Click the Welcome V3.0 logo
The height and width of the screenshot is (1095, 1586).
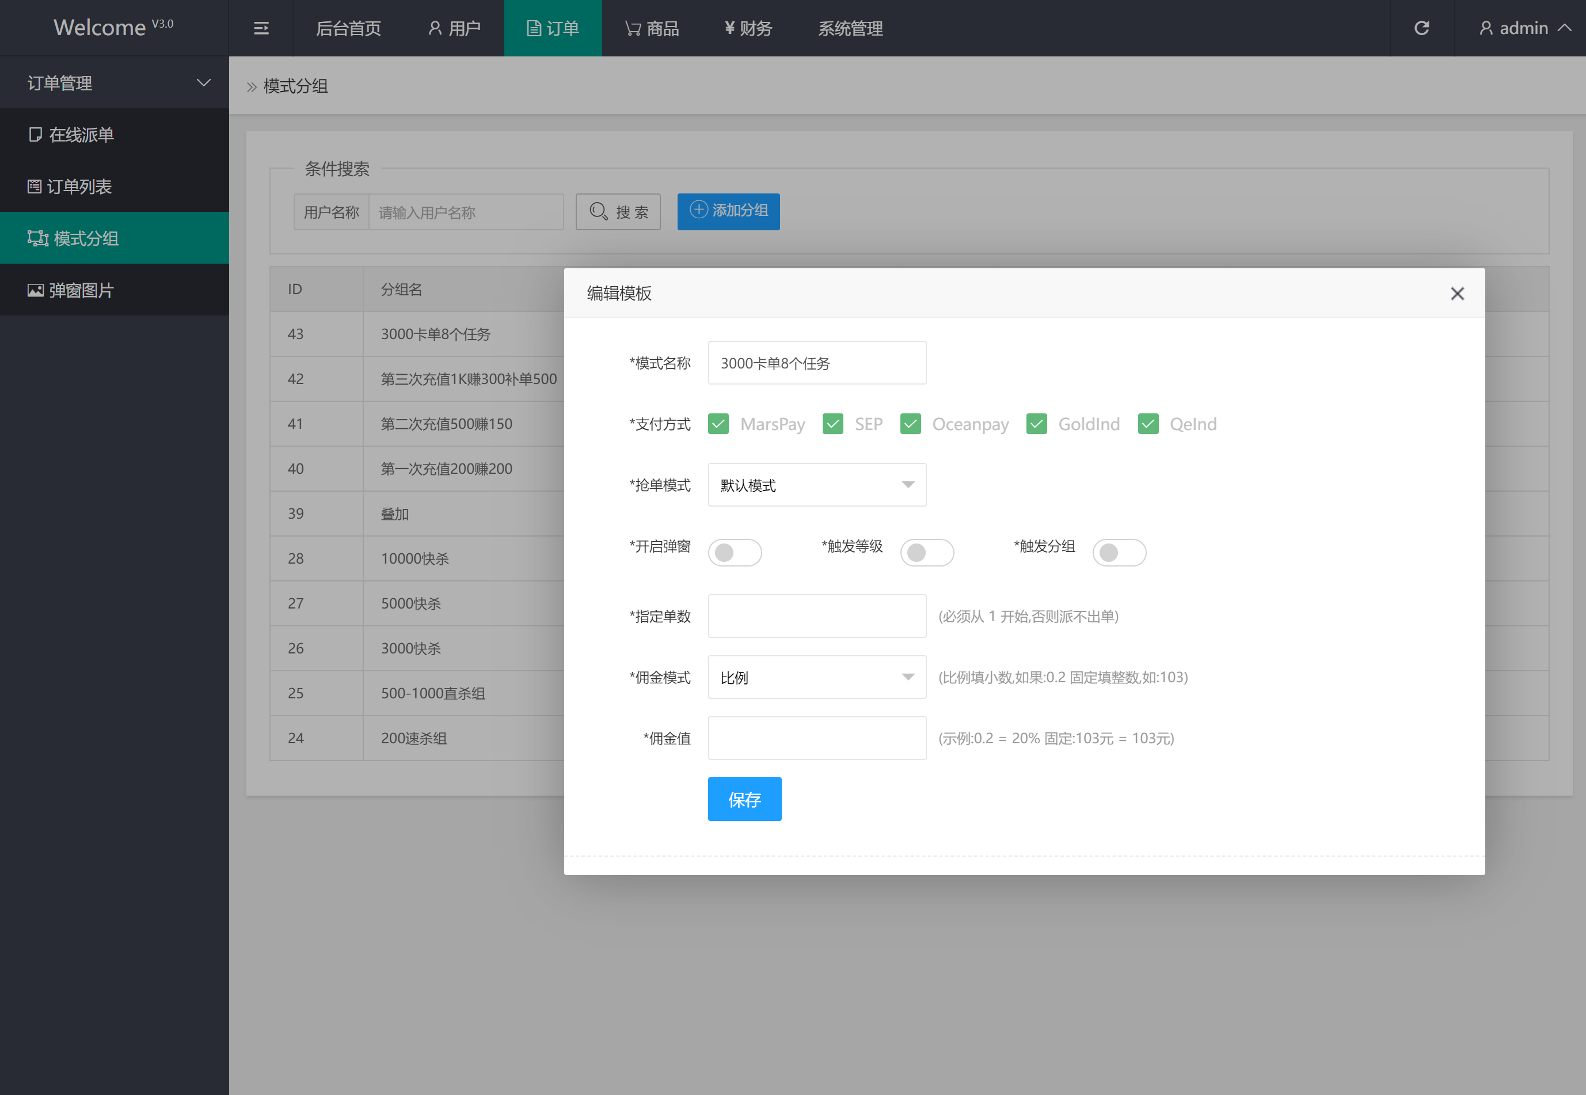113,28
